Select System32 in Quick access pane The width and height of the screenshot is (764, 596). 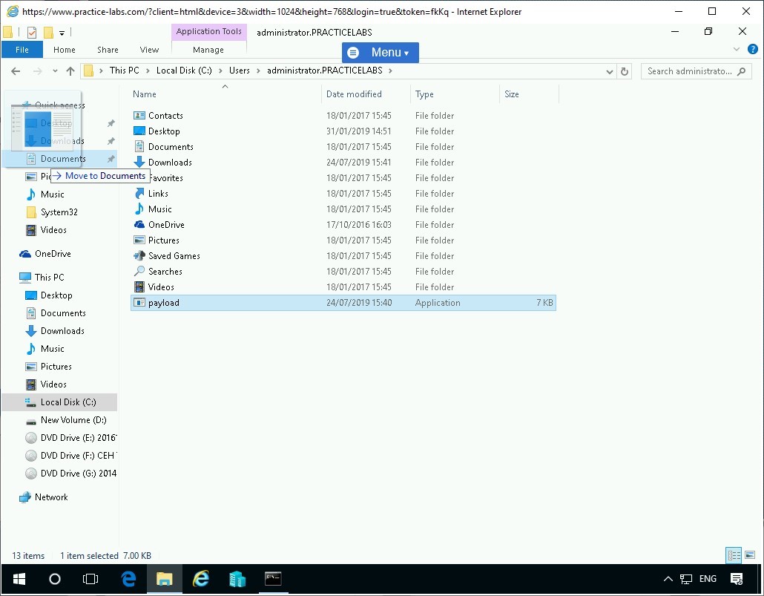pyautogui.click(x=59, y=212)
